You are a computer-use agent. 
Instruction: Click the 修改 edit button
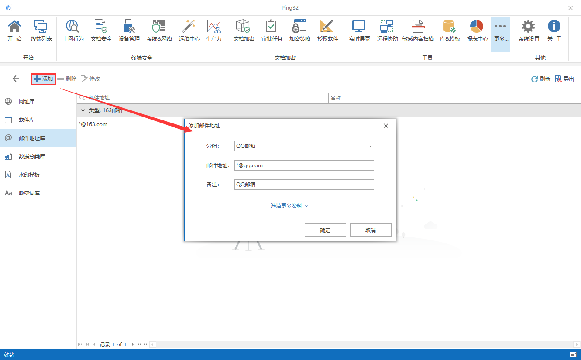90,79
